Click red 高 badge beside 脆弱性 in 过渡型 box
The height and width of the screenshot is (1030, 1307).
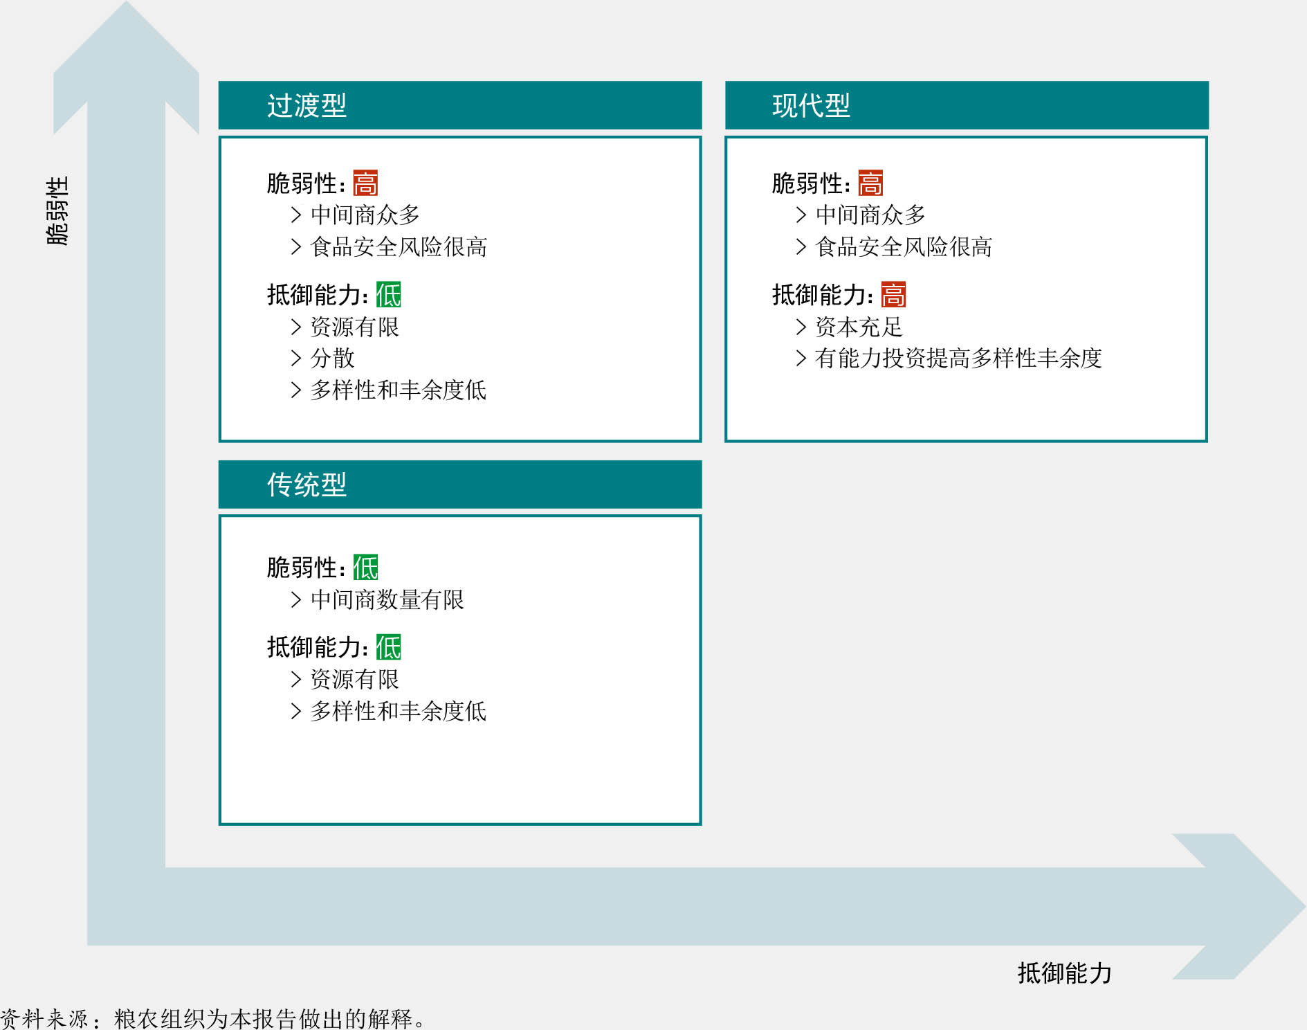(x=365, y=183)
